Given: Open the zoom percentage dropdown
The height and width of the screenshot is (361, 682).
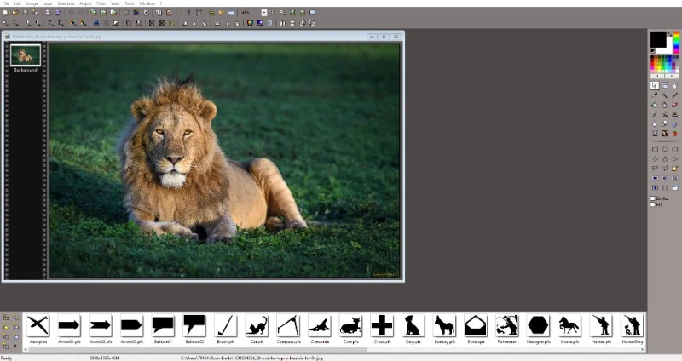Looking at the screenshot, I should pos(263,13).
